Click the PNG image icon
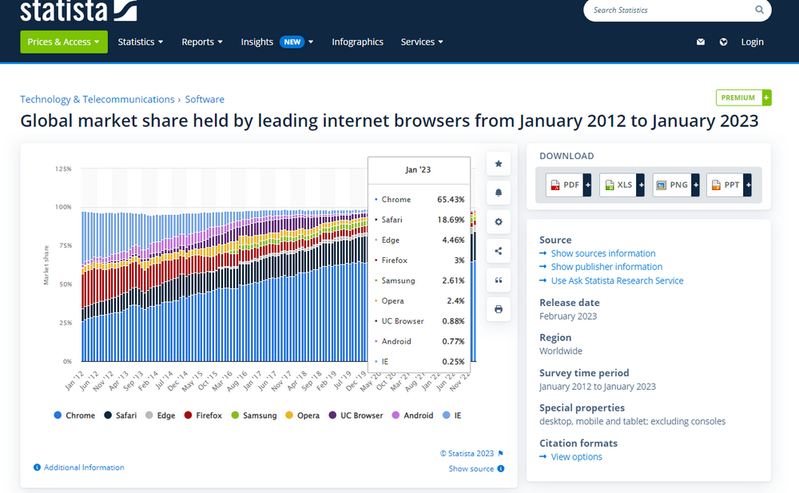Viewport: 799px width, 493px height. (661, 185)
